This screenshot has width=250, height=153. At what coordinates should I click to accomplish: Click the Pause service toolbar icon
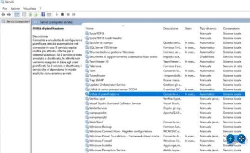click(68, 14)
